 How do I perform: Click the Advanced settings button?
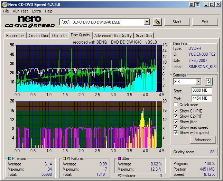click(203, 140)
